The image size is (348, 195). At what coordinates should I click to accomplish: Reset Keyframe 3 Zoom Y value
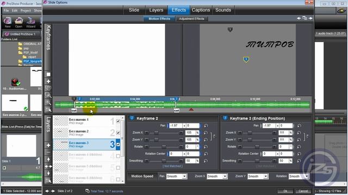pos(299,140)
